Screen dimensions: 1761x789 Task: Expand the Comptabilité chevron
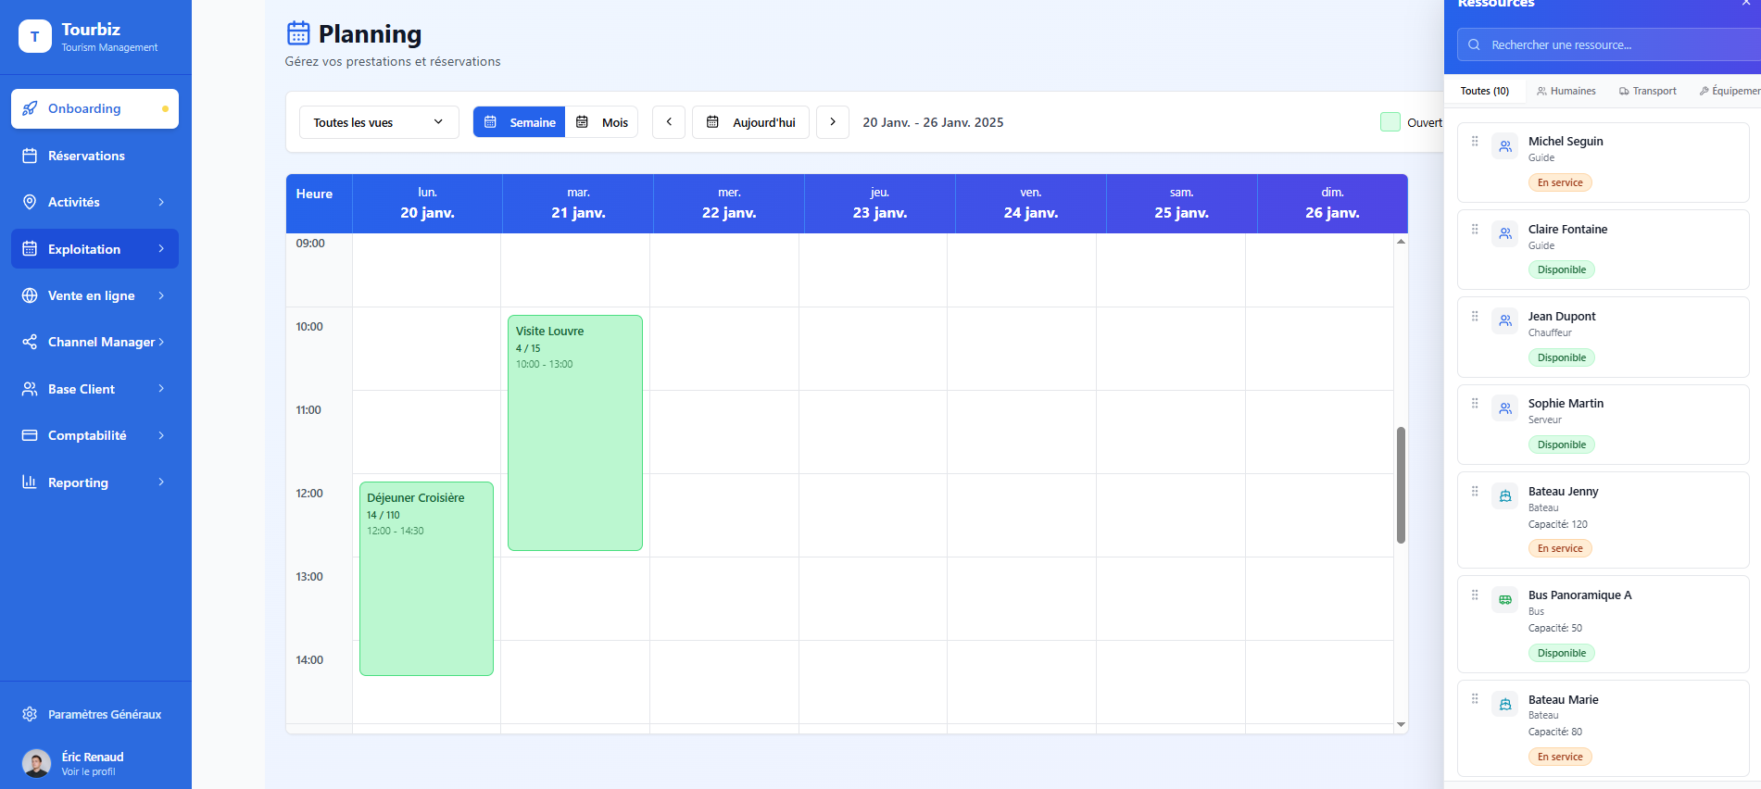pyautogui.click(x=161, y=435)
